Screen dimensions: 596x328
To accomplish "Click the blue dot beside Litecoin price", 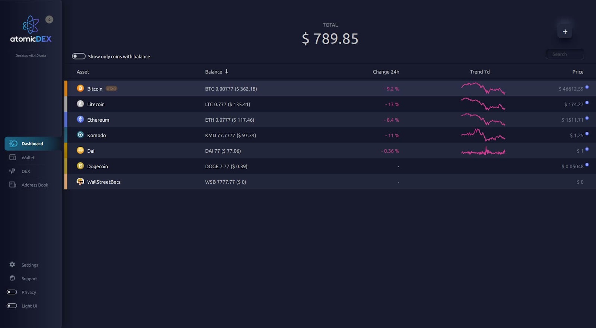I will 587,102.
